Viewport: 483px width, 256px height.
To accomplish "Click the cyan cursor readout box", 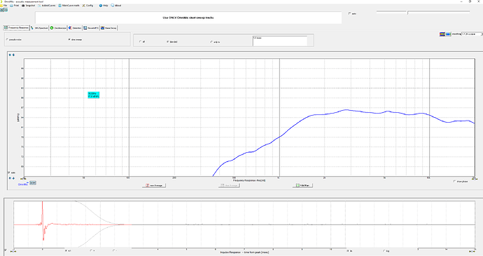I will pos(93,95).
